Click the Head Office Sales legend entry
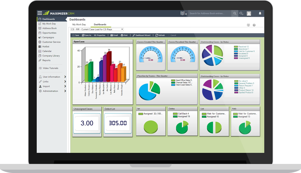The image size is (301, 173). (x=182, y=80)
